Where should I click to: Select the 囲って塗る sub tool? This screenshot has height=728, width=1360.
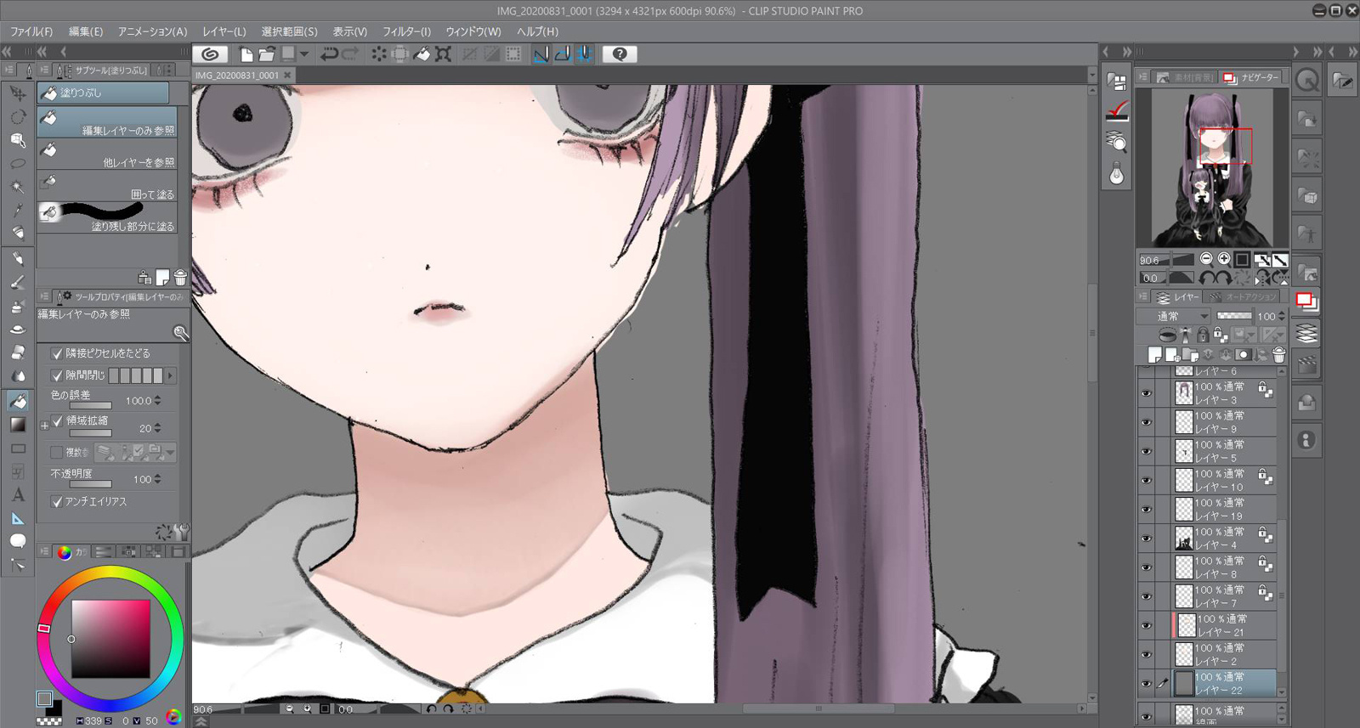108,188
